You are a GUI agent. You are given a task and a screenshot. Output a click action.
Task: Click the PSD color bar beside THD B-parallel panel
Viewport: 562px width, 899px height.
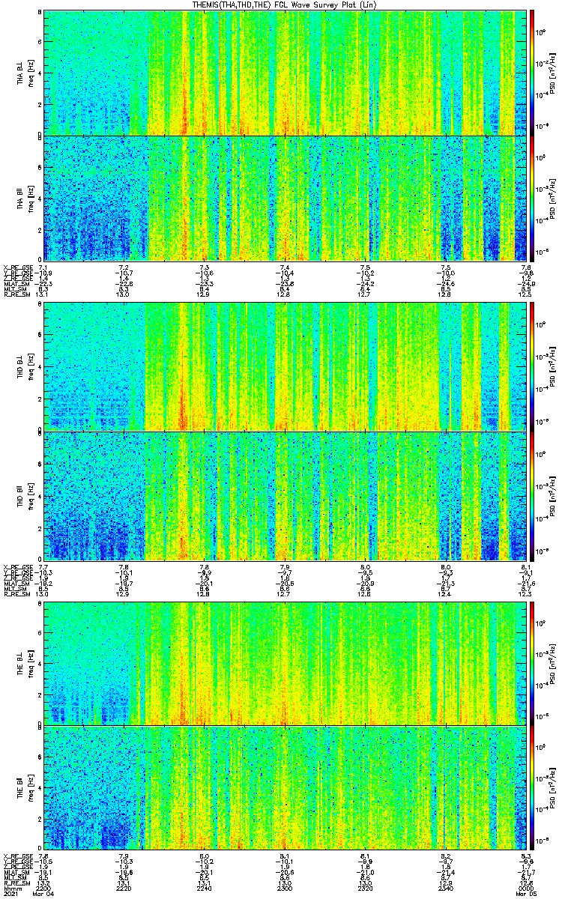pyautogui.click(x=533, y=495)
